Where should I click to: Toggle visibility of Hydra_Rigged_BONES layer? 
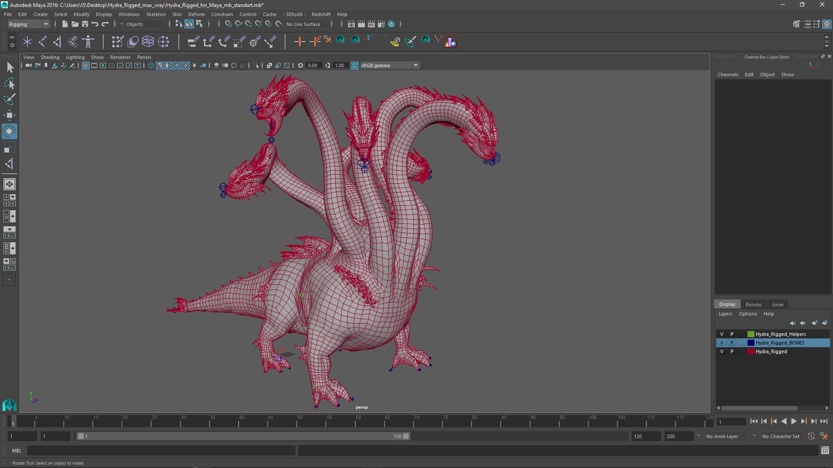(721, 343)
